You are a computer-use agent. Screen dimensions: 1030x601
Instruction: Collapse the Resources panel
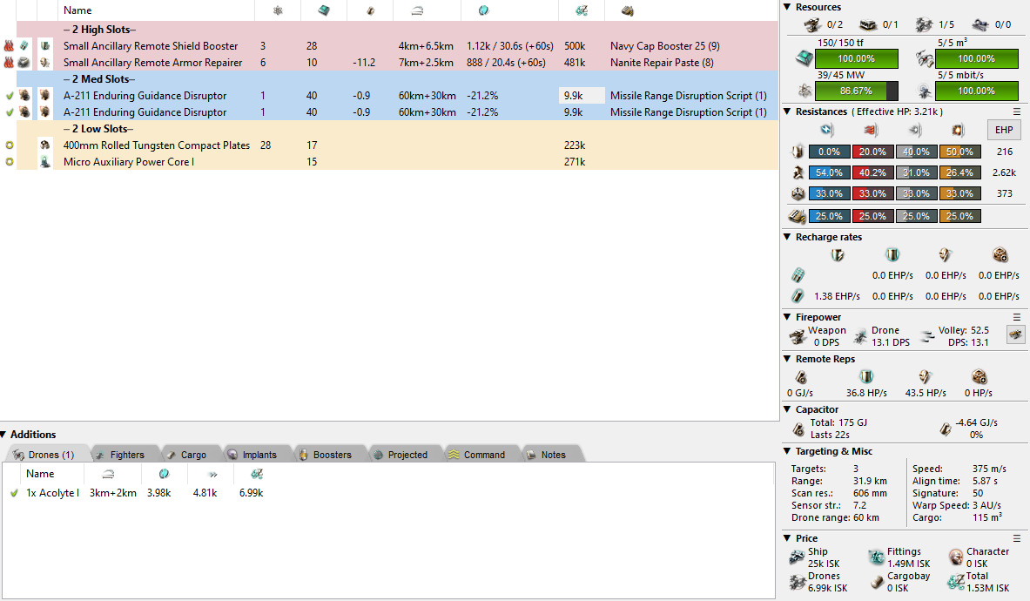[788, 7]
